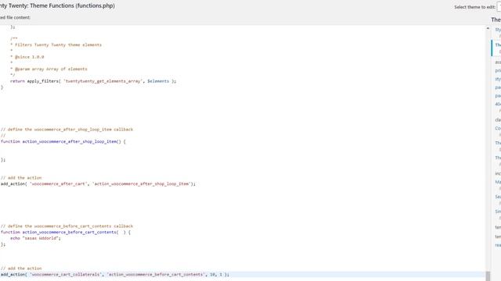Expand the inc folder in file list
This screenshot has width=501, height=281.
point(498,173)
